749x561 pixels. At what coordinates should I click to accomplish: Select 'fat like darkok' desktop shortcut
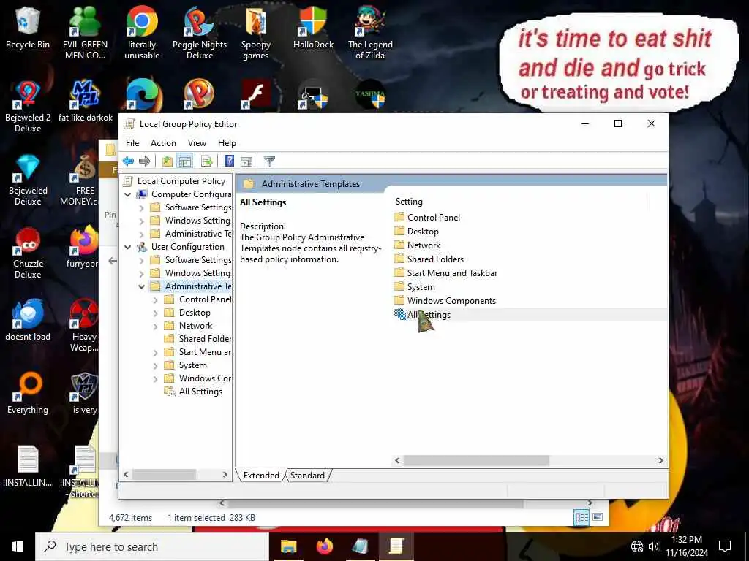click(85, 100)
